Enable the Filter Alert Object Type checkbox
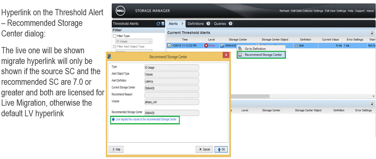The image size is (376, 159). tap(115, 46)
